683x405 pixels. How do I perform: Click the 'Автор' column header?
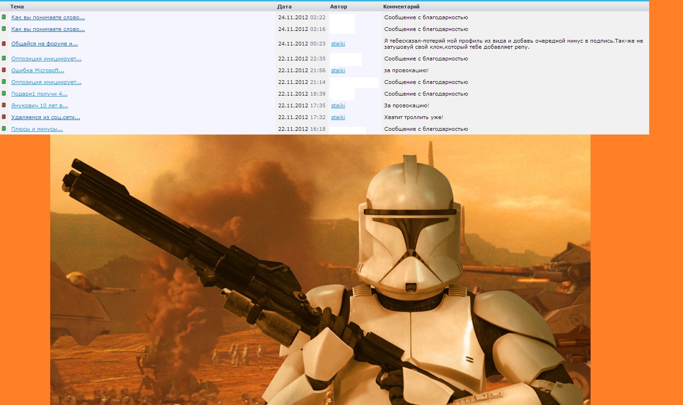(x=339, y=7)
